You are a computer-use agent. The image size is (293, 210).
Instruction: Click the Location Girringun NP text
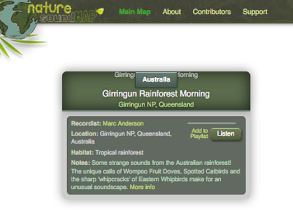point(121,137)
